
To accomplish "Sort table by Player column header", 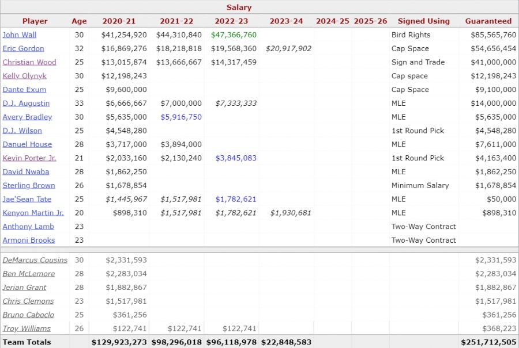I will [35, 21].
